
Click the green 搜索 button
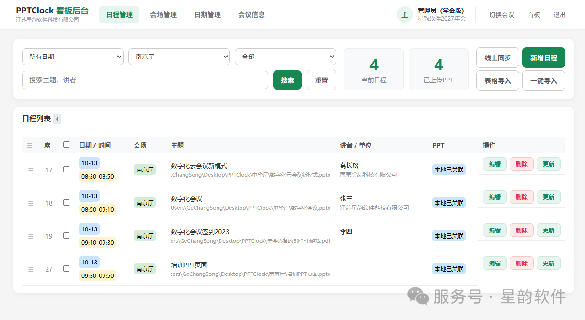coord(287,80)
